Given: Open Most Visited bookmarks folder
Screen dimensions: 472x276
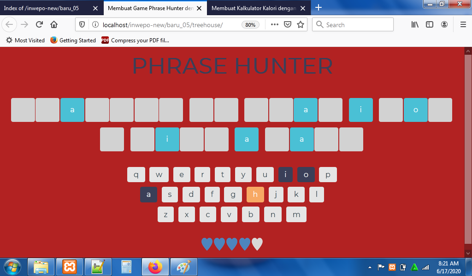Looking at the screenshot, I should pos(25,40).
